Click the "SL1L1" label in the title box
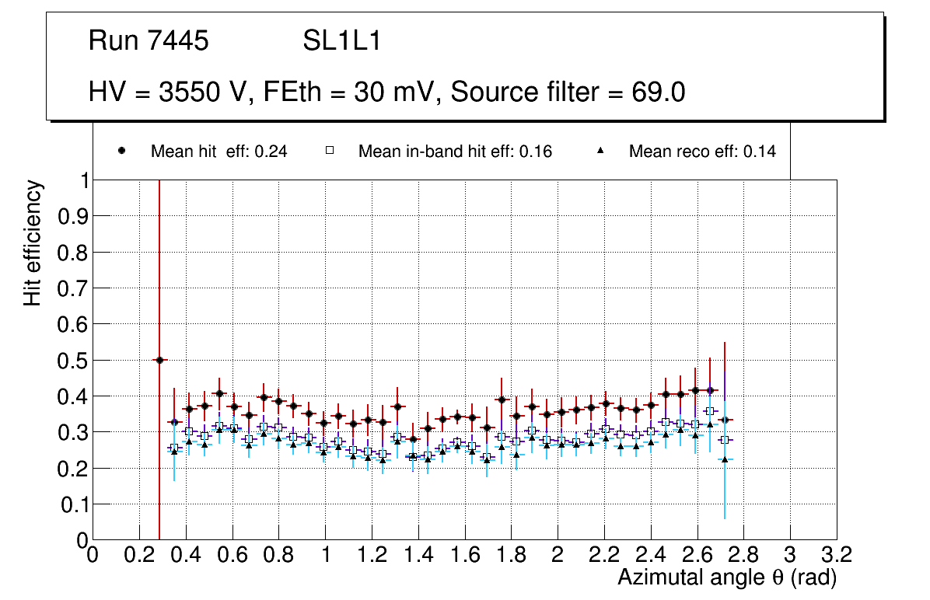930x600 pixels. click(342, 41)
